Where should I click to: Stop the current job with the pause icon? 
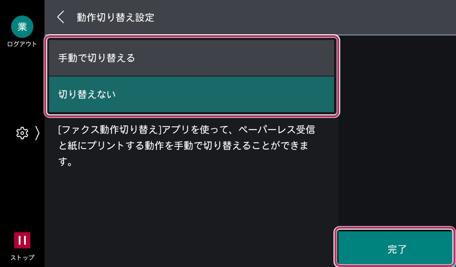click(22, 240)
